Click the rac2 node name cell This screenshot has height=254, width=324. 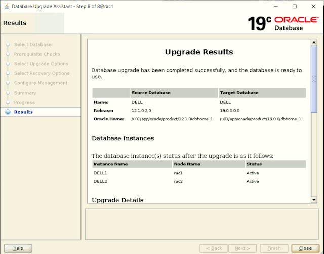click(178, 181)
